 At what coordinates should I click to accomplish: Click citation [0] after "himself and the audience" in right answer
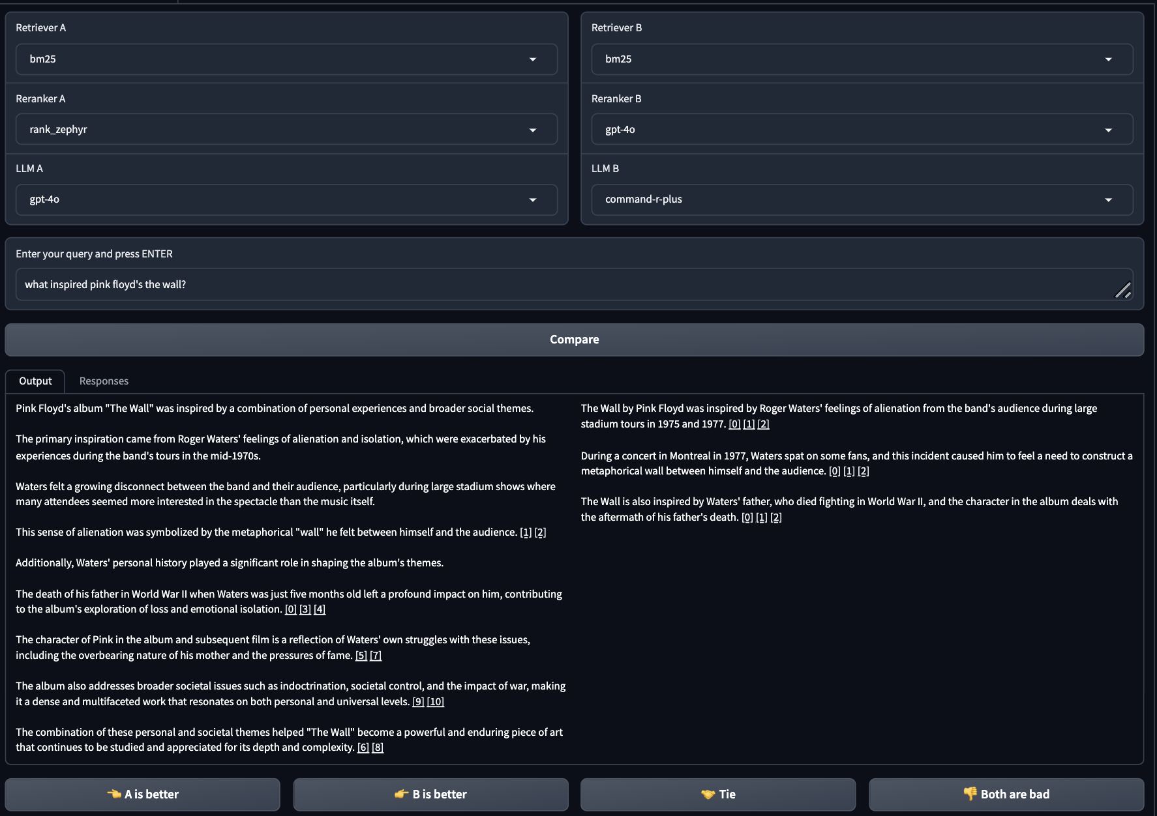click(x=835, y=471)
